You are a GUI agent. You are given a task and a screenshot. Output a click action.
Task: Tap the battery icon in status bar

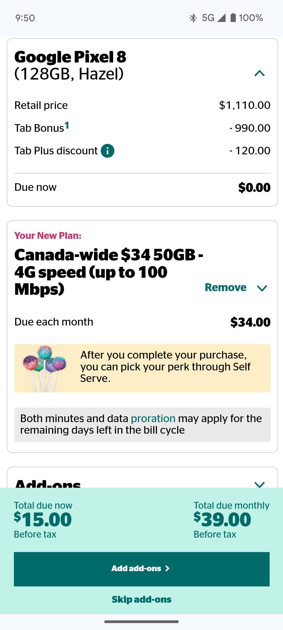tap(233, 18)
